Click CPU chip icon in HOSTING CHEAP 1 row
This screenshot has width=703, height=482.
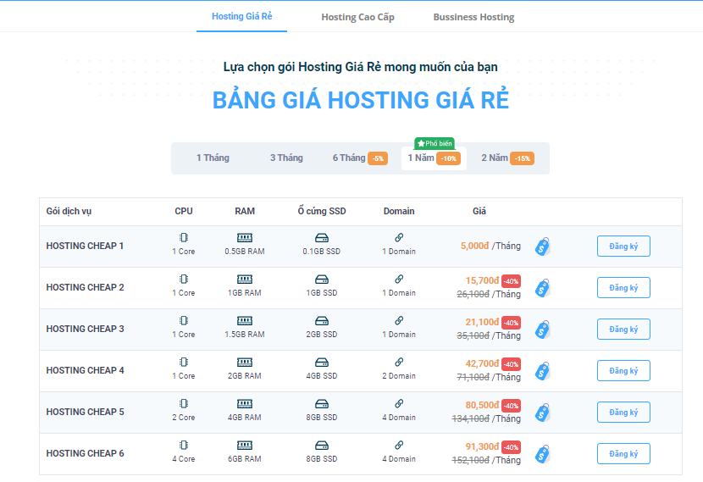point(183,238)
